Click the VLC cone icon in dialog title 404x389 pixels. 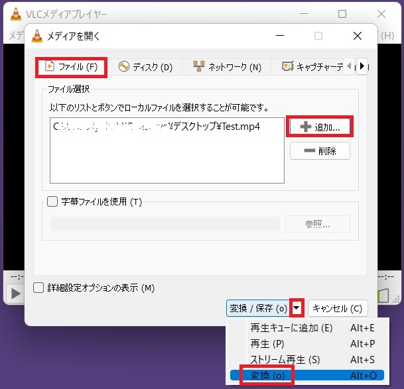point(37,36)
